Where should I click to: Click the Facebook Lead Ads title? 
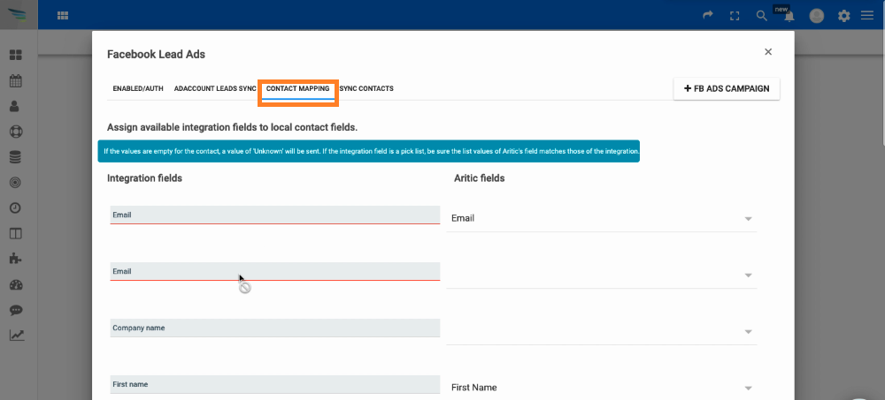point(156,55)
